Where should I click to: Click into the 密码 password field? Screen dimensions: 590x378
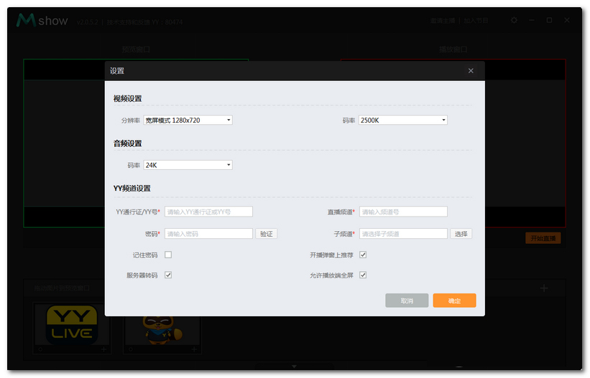tap(208, 234)
